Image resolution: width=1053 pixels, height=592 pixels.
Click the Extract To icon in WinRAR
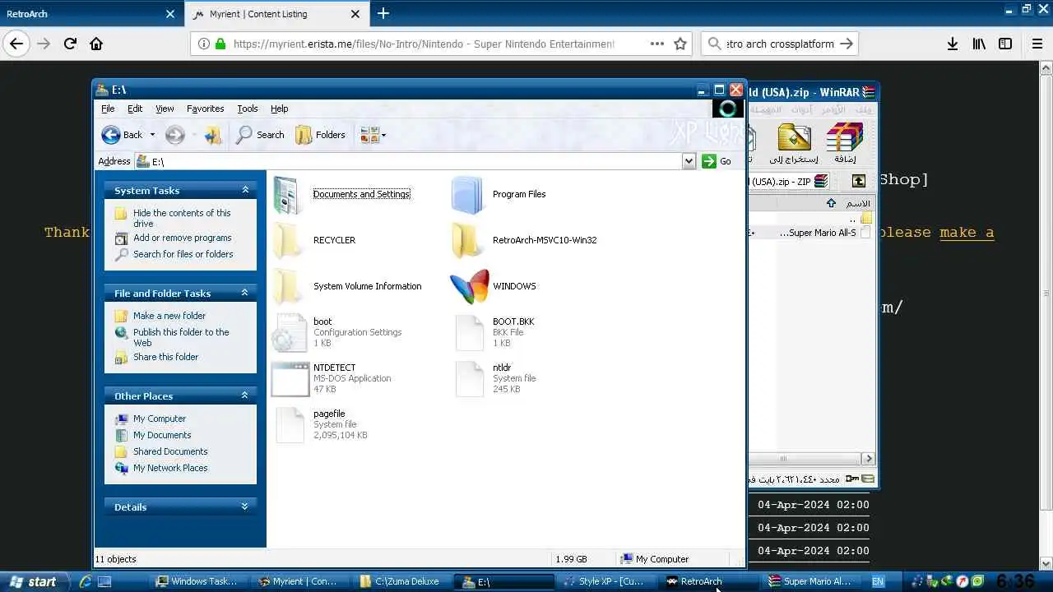[794, 143]
